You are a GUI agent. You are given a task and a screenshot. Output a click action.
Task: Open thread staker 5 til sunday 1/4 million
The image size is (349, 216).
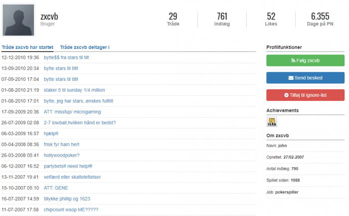point(74,90)
